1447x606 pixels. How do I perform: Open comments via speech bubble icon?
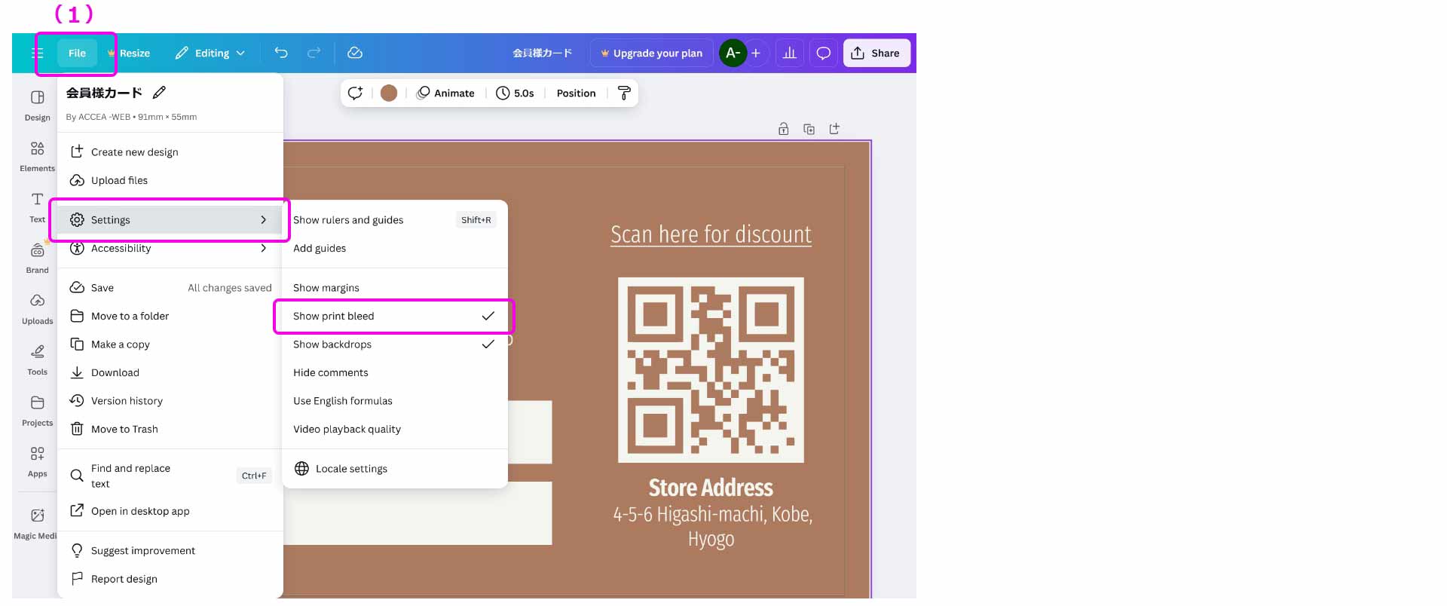click(824, 53)
